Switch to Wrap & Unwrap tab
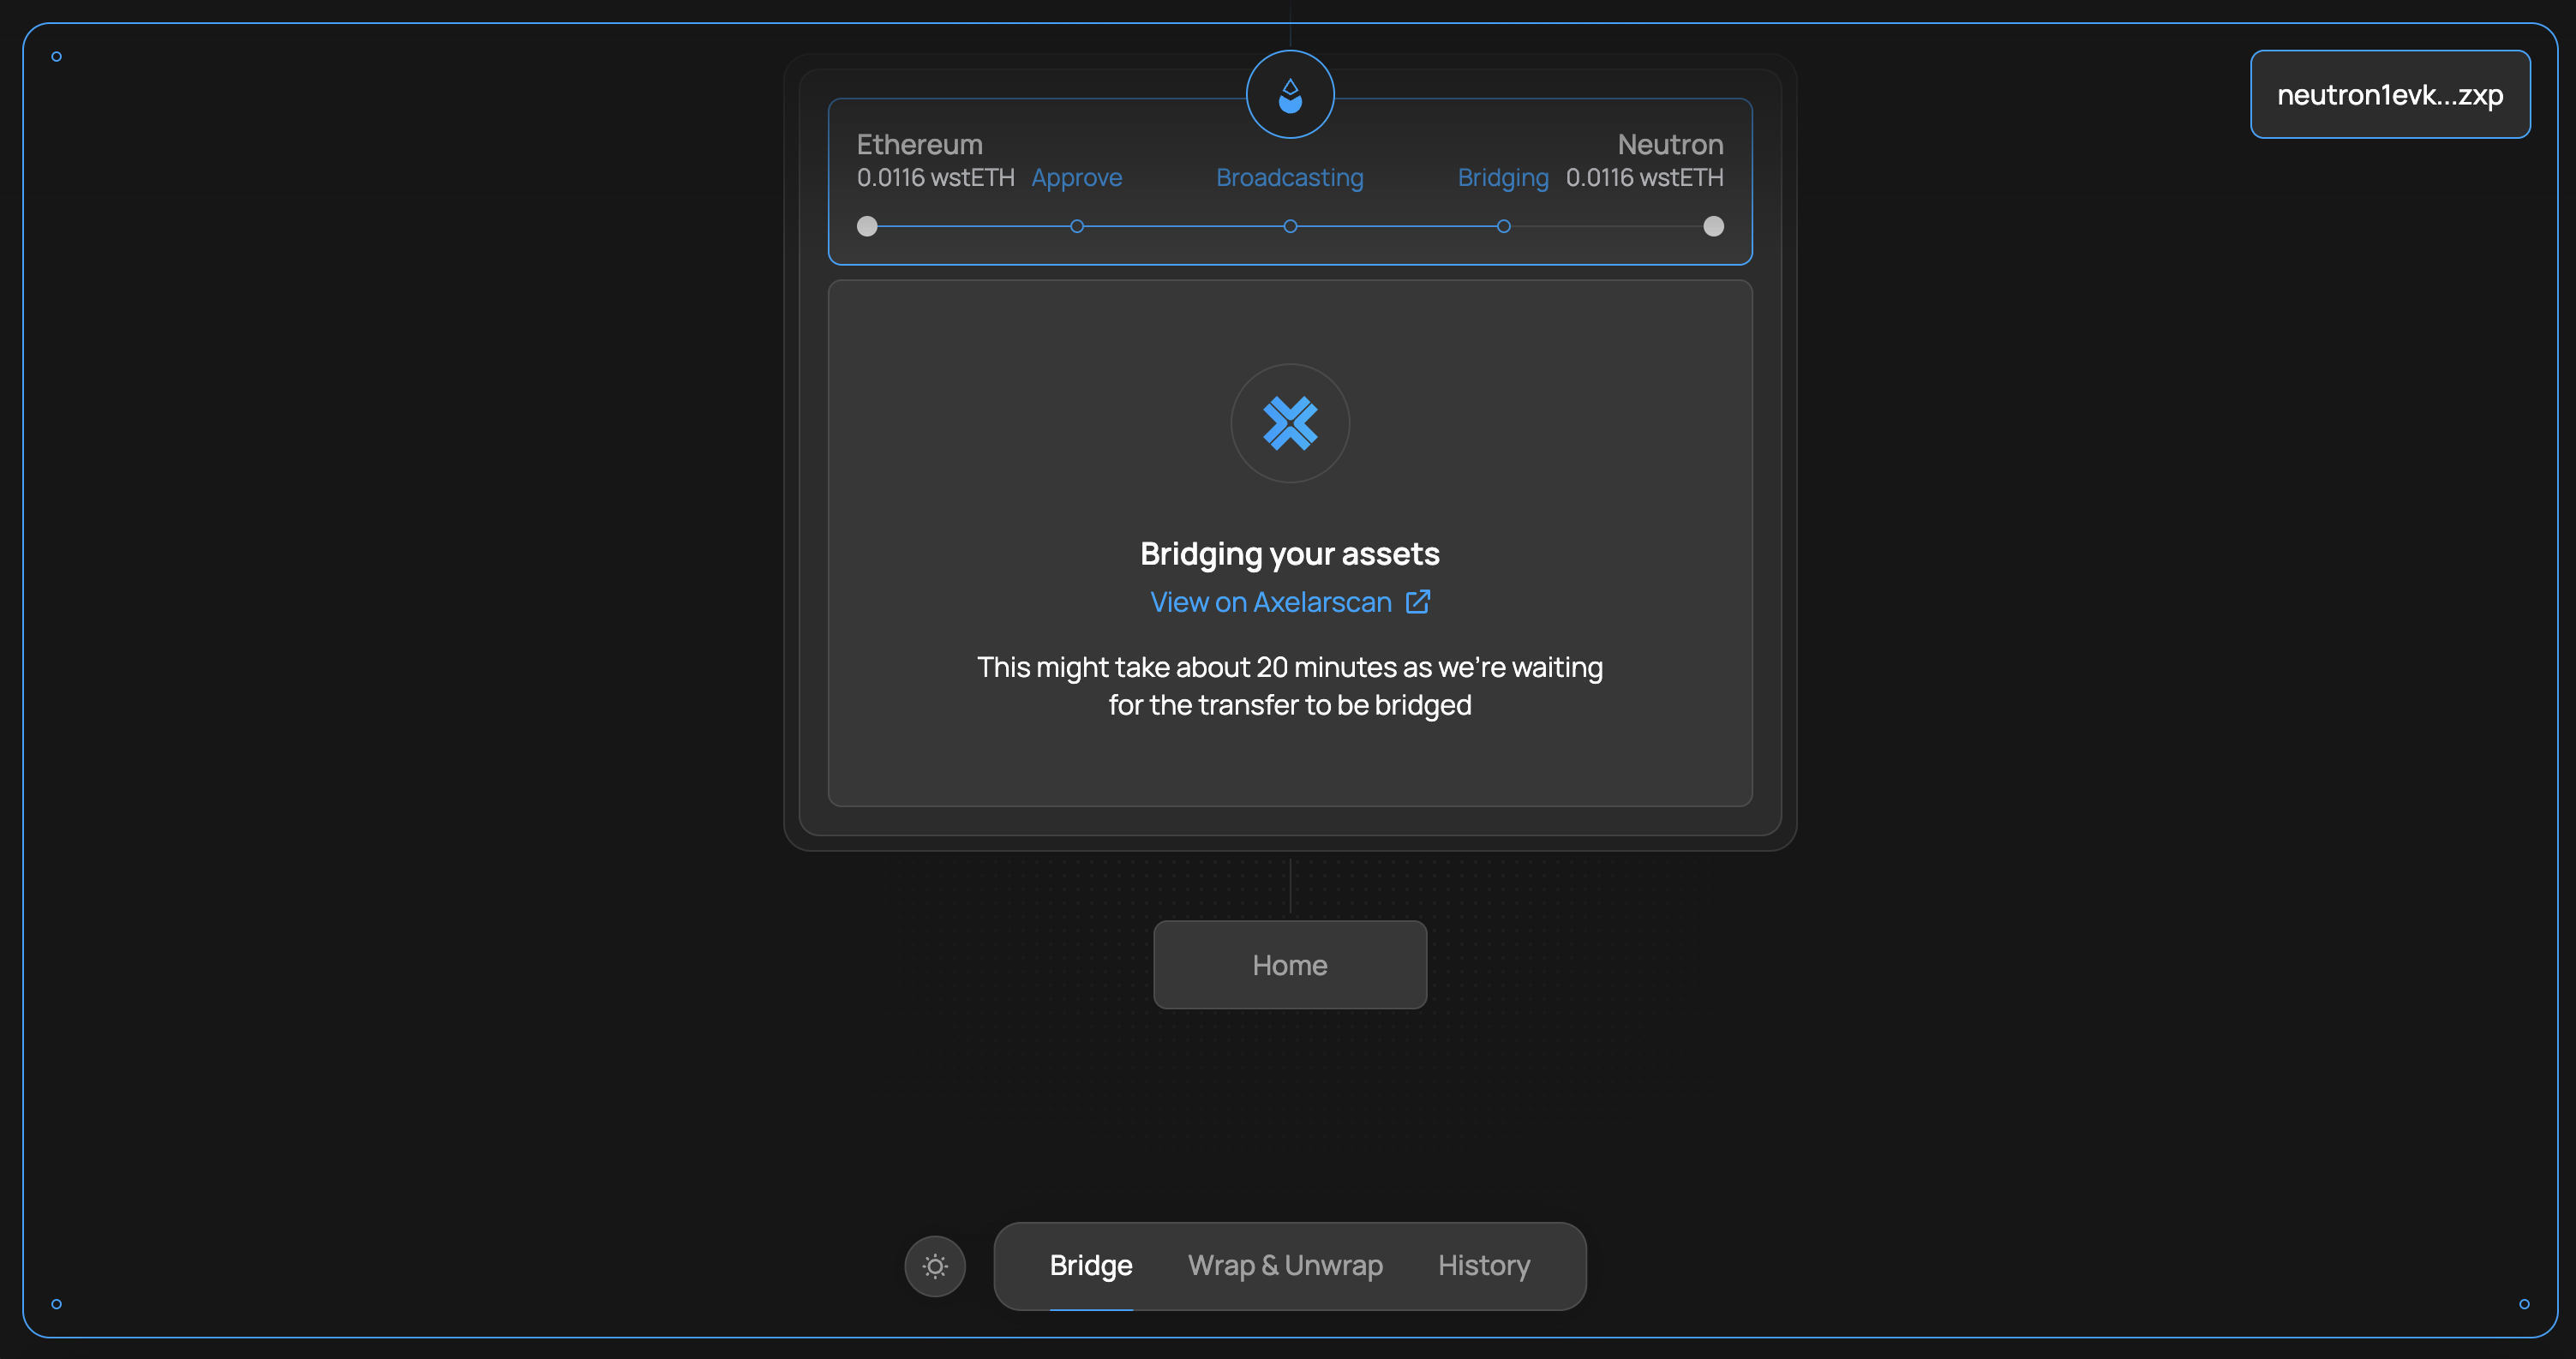Screen dimensions: 2576x1359 click(1285, 1265)
